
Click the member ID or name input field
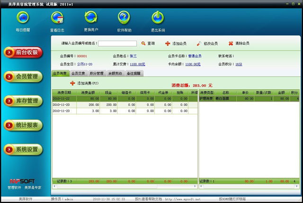click(117, 43)
